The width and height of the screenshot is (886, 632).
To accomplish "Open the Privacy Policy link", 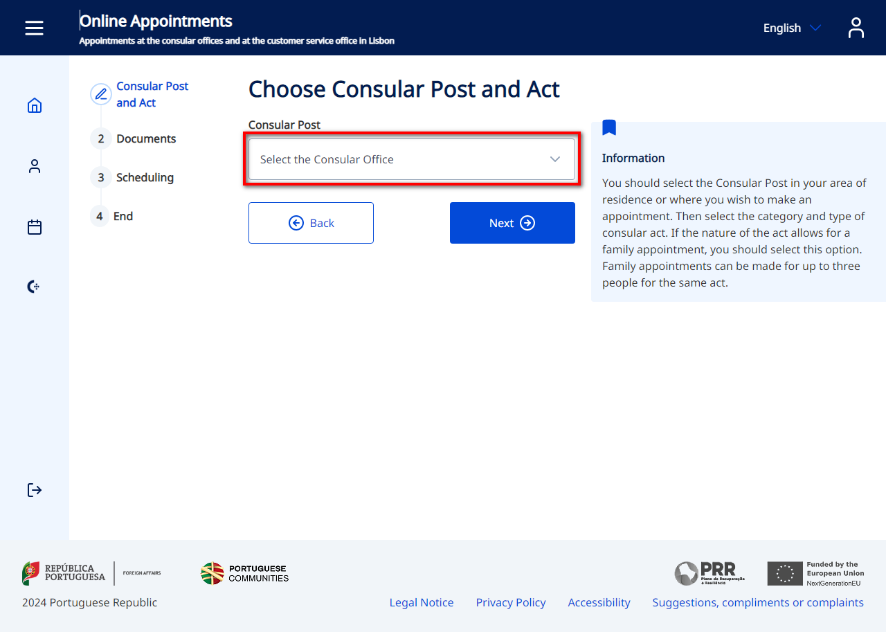I will coord(510,602).
